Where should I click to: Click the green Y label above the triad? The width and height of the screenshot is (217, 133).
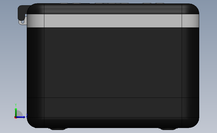(16, 105)
